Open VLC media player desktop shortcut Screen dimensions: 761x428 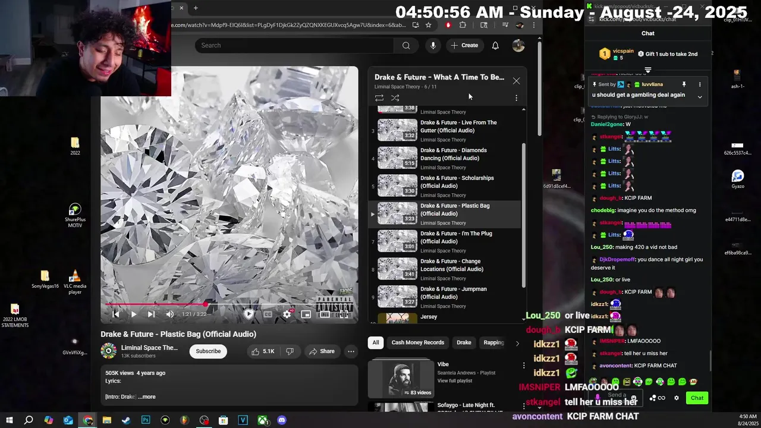(75, 282)
